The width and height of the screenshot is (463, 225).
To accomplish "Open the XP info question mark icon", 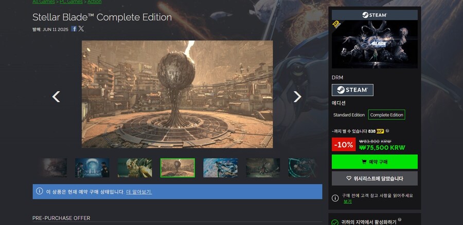I will (x=387, y=131).
